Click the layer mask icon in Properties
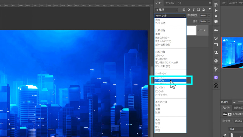 (x=230, y=114)
